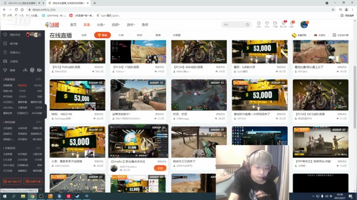Open the client download icon in header

283,24
